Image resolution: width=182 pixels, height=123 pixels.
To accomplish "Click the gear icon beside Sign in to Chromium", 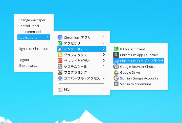I will (116, 84).
